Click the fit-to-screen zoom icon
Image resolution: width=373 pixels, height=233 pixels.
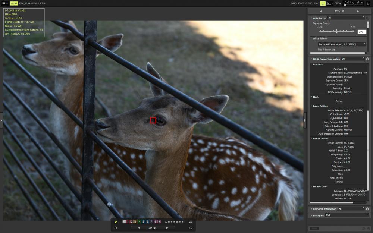click(x=345, y=2)
